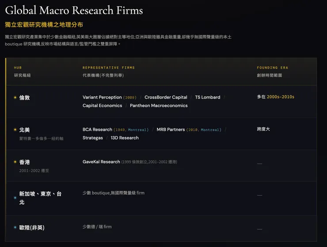Click the (1949, Montreal) note after BCA
The width and height of the screenshot is (327, 247).
[131, 130]
